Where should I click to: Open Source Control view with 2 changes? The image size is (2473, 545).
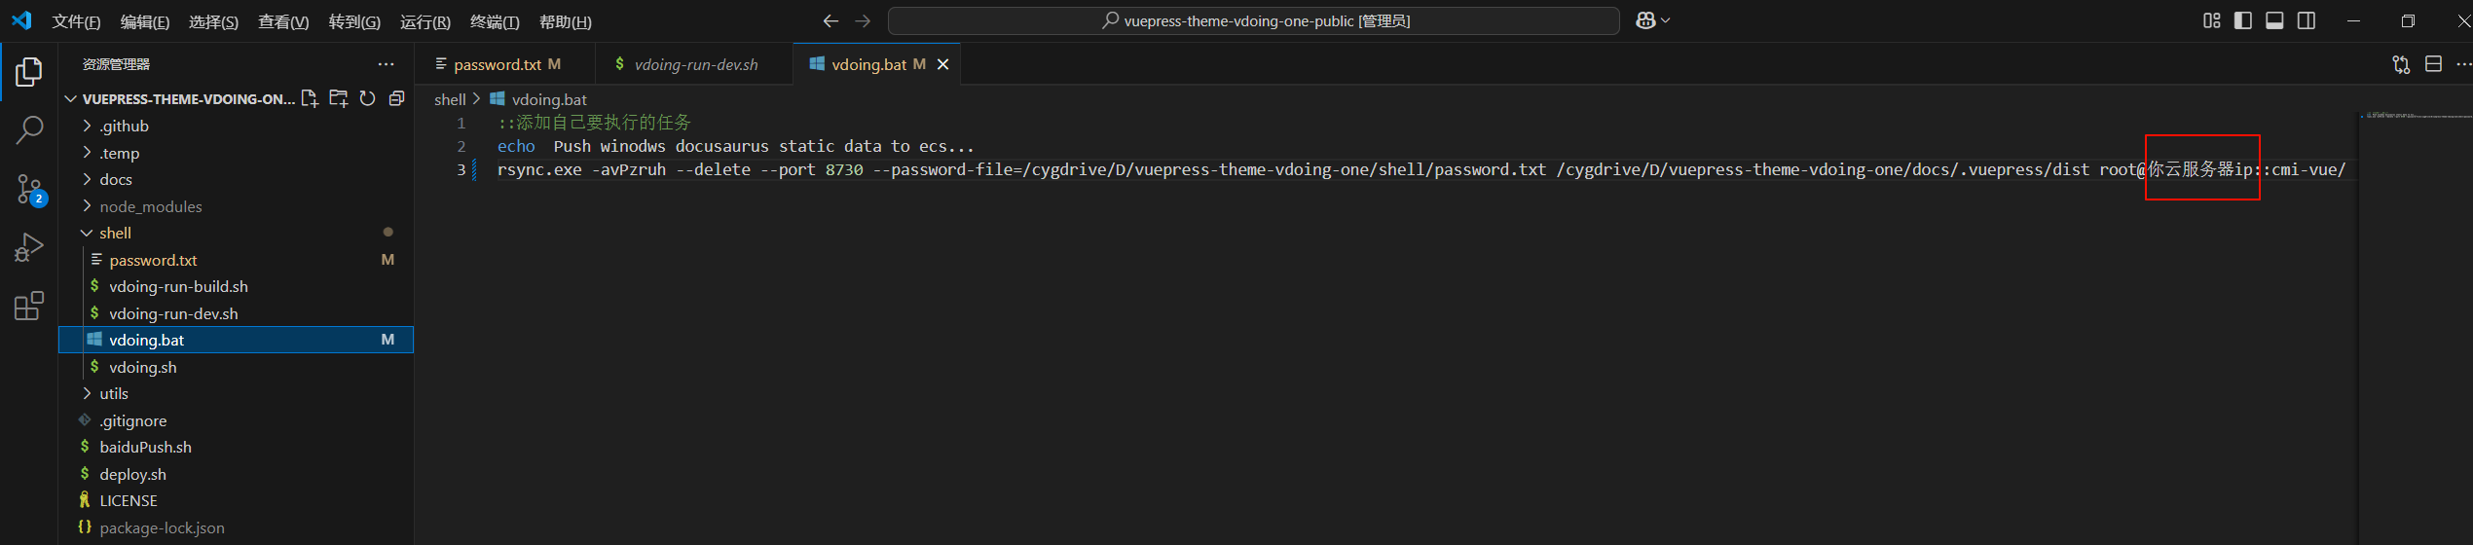point(29,189)
